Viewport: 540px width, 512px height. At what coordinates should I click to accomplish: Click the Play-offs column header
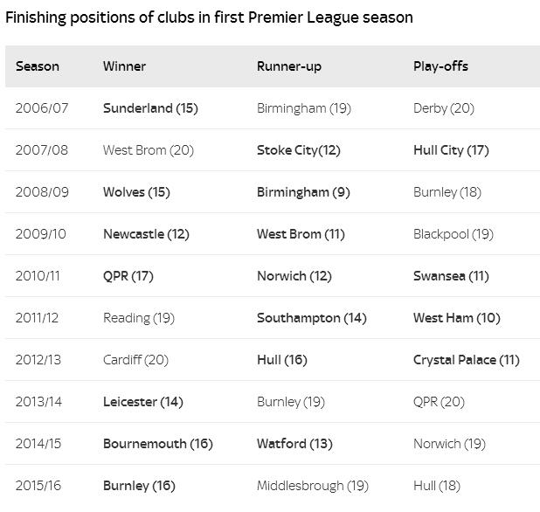tap(440, 66)
